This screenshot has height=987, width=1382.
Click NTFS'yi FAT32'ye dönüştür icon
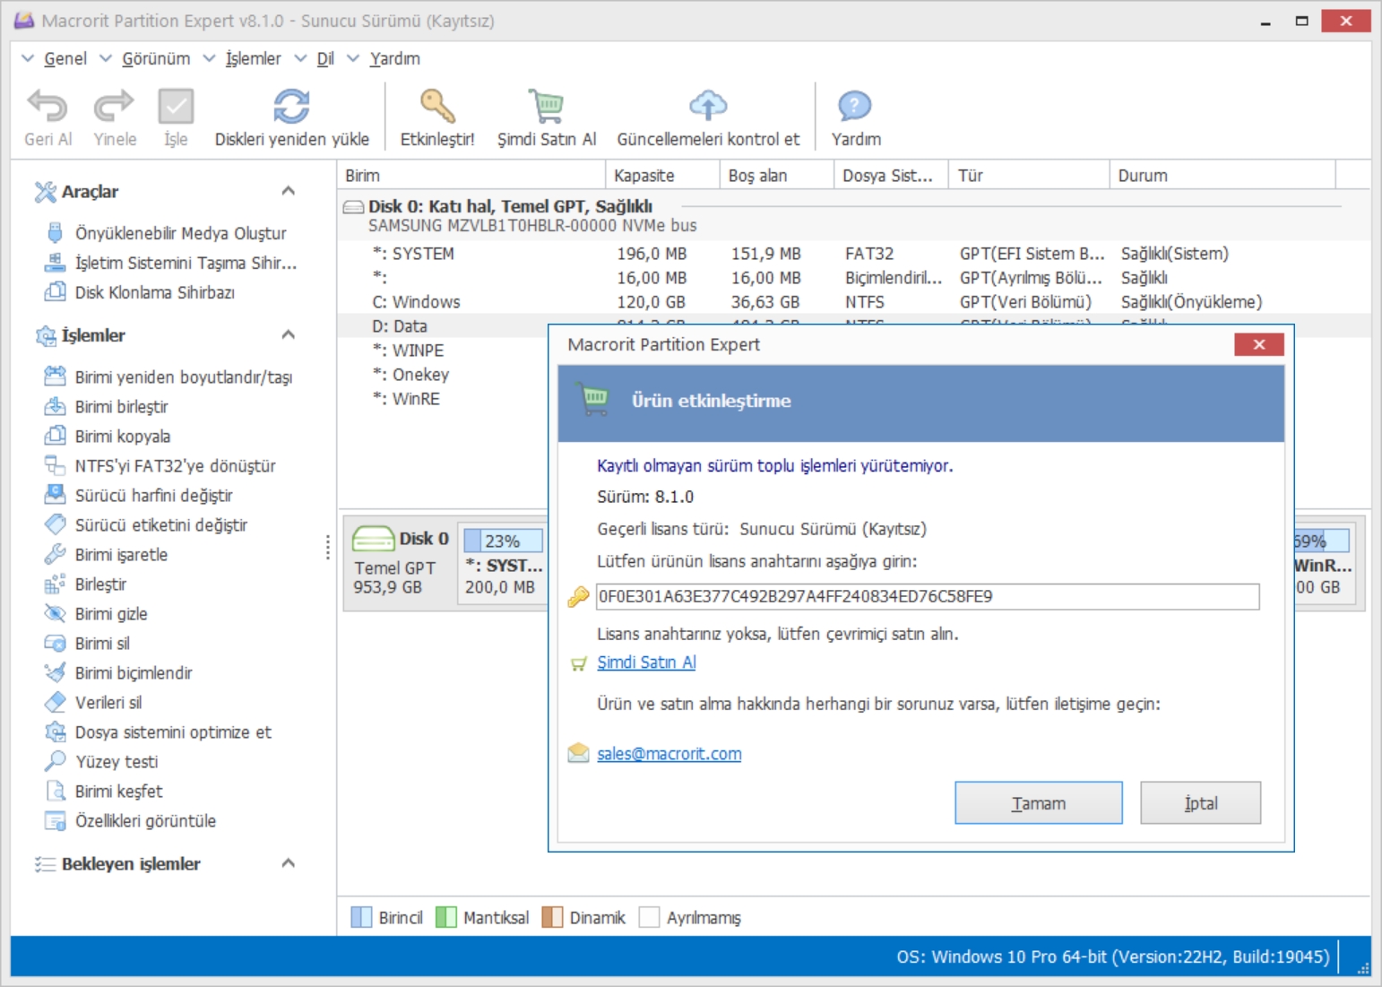(x=55, y=464)
